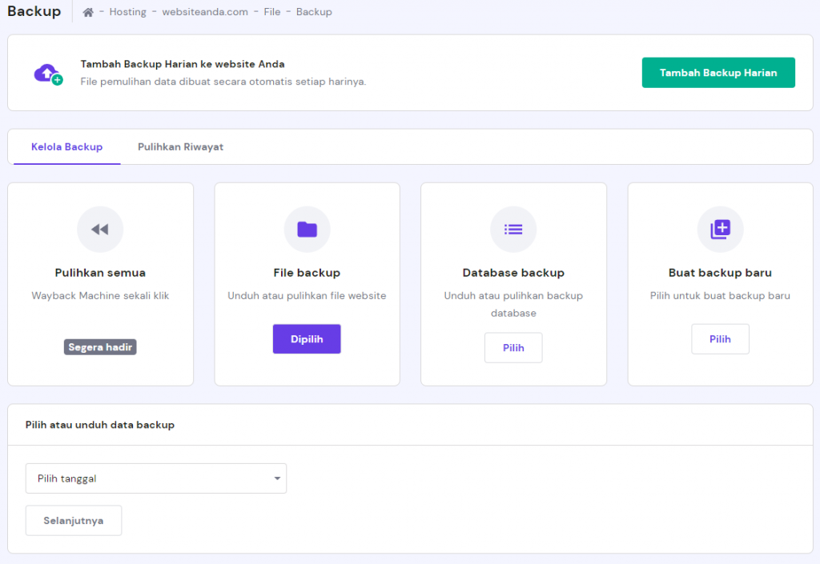This screenshot has width=820, height=564.
Task: Click the purple folder File backup icon
Action: (x=307, y=230)
